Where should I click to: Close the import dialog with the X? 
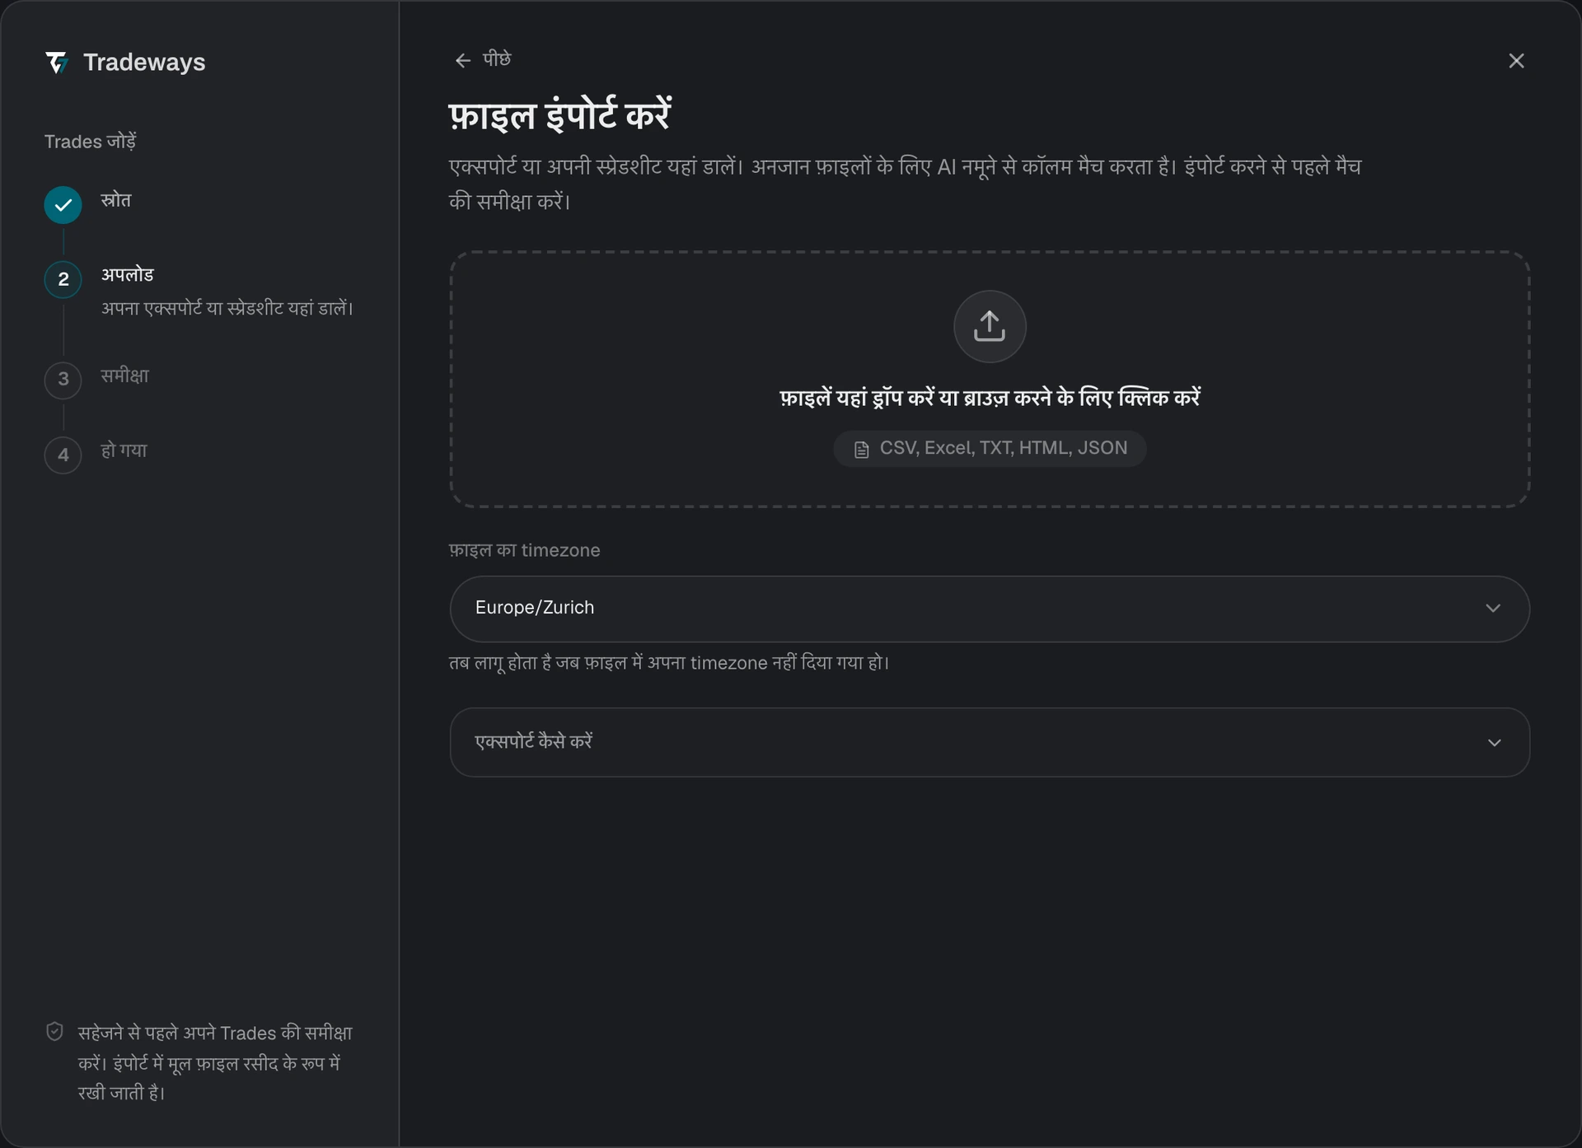[x=1516, y=61]
